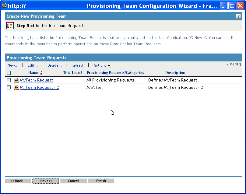Check the box for MyTeam Request row

pos(9,80)
